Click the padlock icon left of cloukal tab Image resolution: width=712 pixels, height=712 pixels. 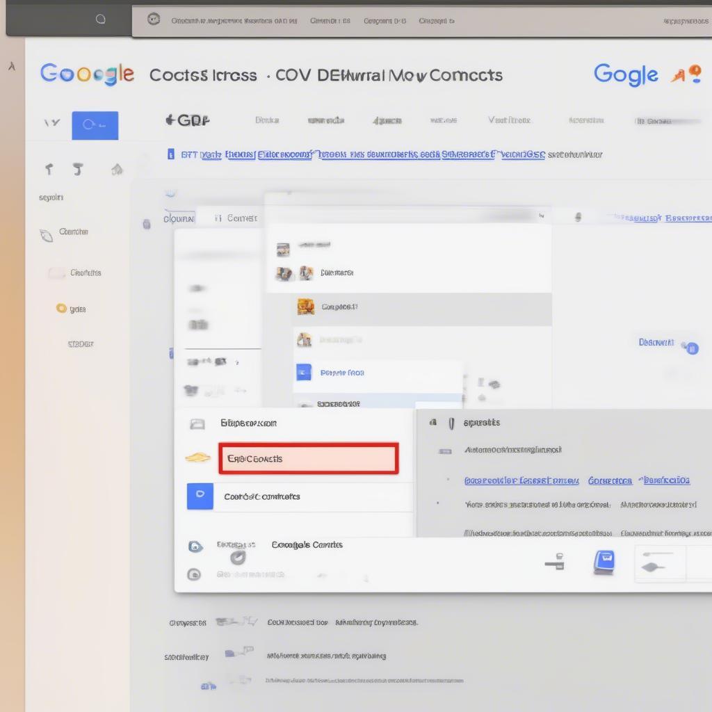[147, 224]
